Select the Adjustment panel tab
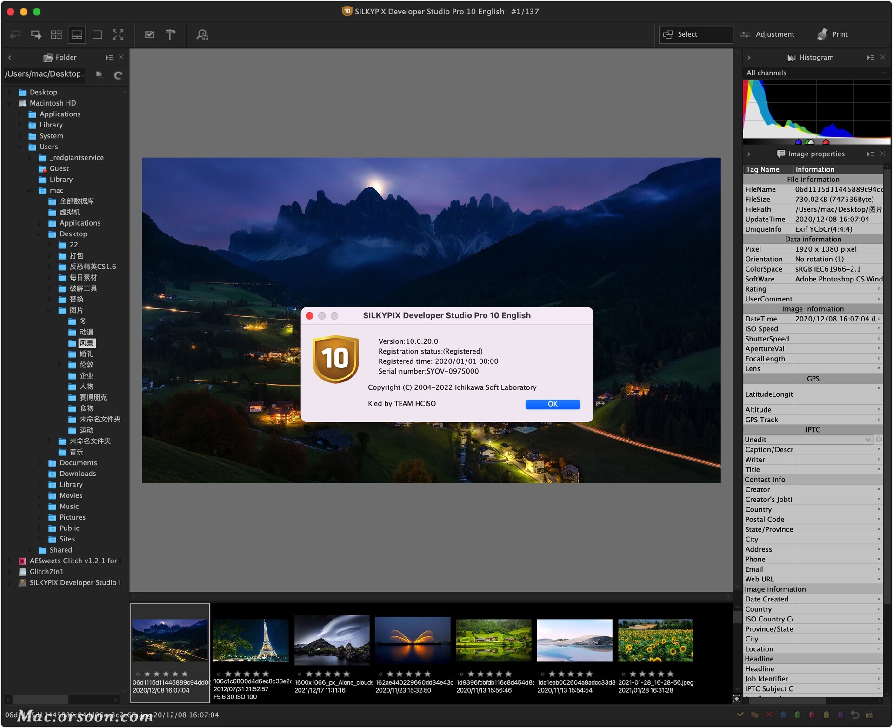 (x=769, y=33)
